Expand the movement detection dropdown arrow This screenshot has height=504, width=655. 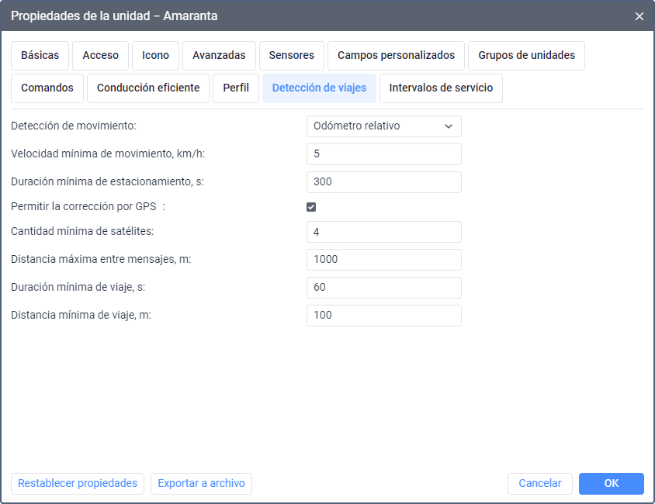click(x=449, y=126)
